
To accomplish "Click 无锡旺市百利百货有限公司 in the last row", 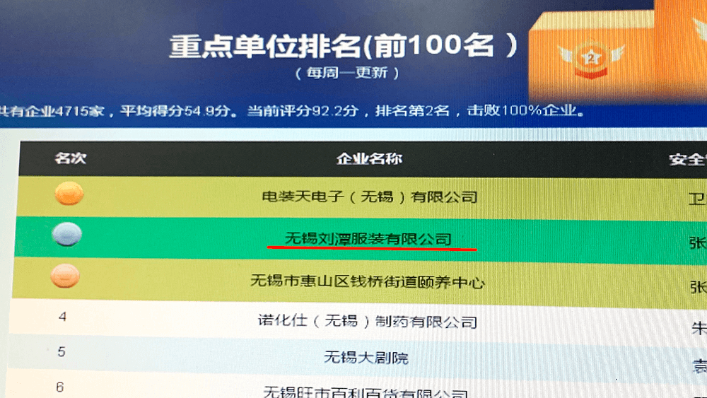I will (365, 391).
